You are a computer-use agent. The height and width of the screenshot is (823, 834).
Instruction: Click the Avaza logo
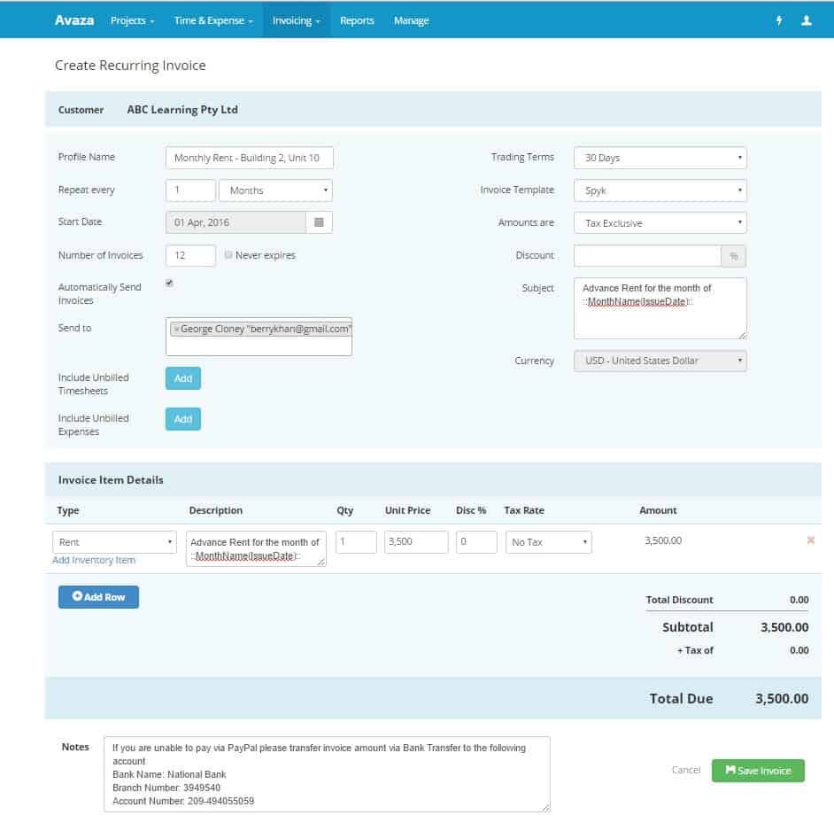pyautogui.click(x=73, y=19)
